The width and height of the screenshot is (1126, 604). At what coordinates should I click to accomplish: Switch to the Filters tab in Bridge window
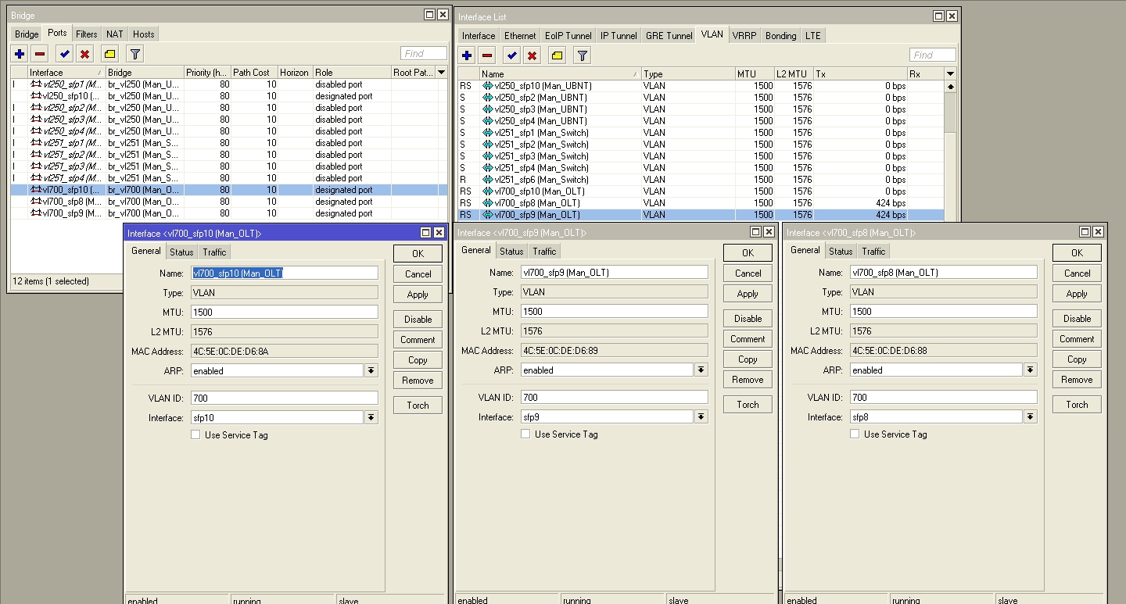(x=87, y=34)
